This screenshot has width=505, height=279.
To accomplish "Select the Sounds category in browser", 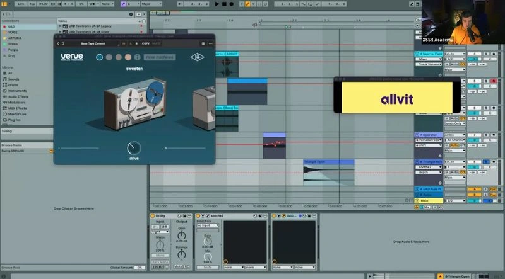I will tap(13, 79).
